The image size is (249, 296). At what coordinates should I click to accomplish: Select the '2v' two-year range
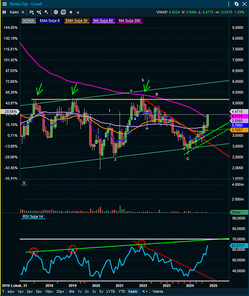tap(87, 291)
